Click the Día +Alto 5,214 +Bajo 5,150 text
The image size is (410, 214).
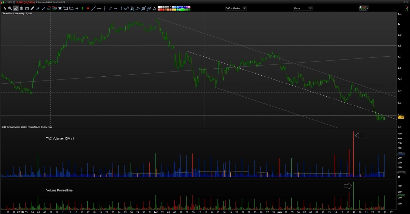tap(17, 14)
